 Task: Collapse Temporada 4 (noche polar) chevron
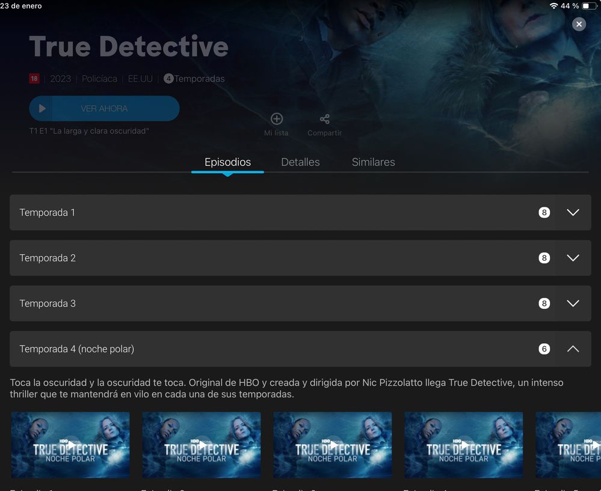573,349
